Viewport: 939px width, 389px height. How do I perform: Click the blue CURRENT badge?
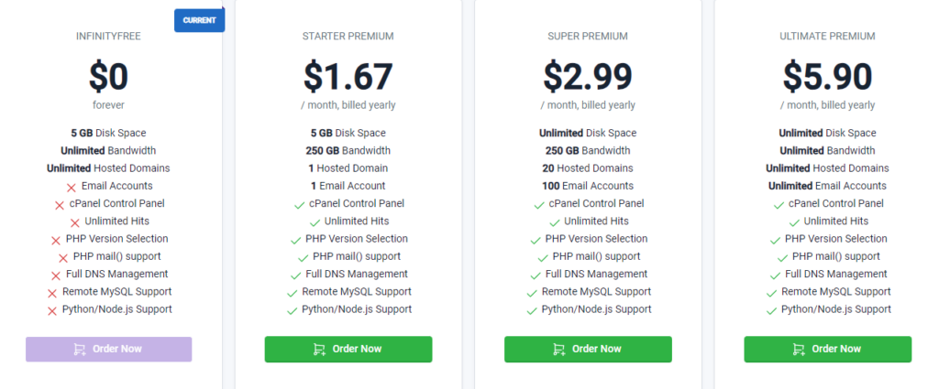pyautogui.click(x=199, y=19)
